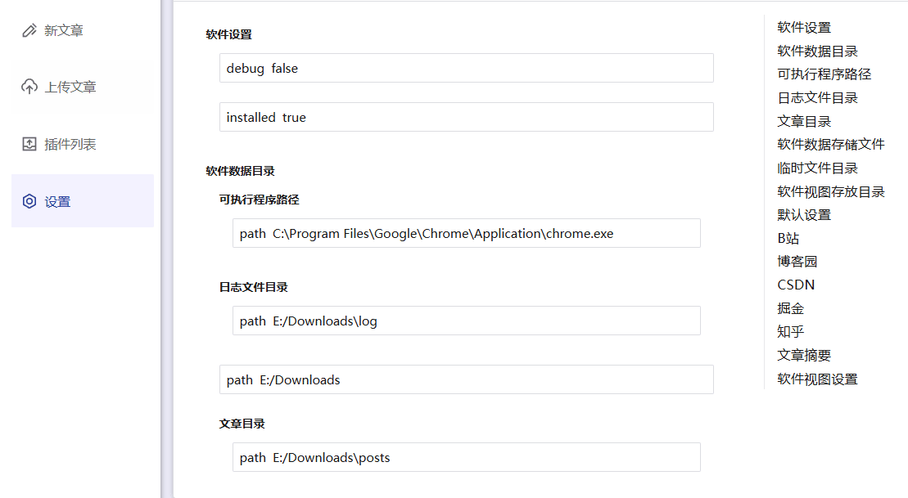Jump to 文章摘要 outline link
The width and height of the screenshot is (908, 498).
tap(804, 355)
